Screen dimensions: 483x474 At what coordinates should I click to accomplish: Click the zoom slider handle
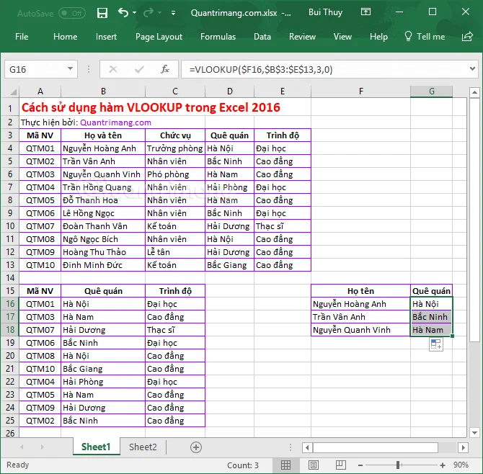click(x=398, y=465)
